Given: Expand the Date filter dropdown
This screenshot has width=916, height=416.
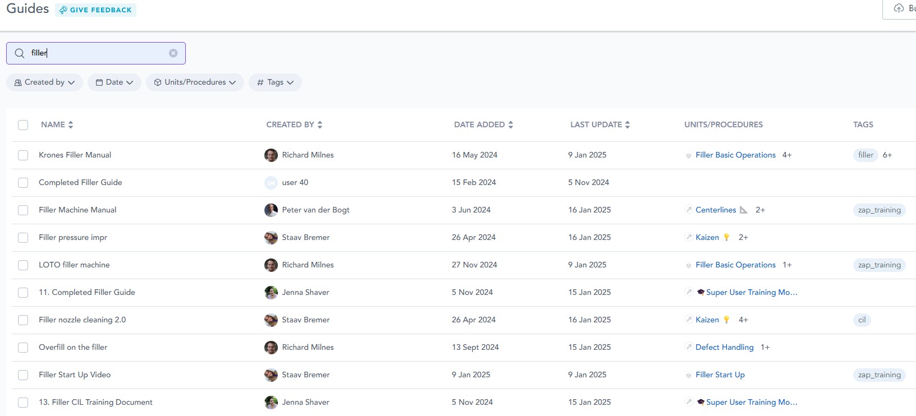Looking at the screenshot, I should [x=114, y=82].
